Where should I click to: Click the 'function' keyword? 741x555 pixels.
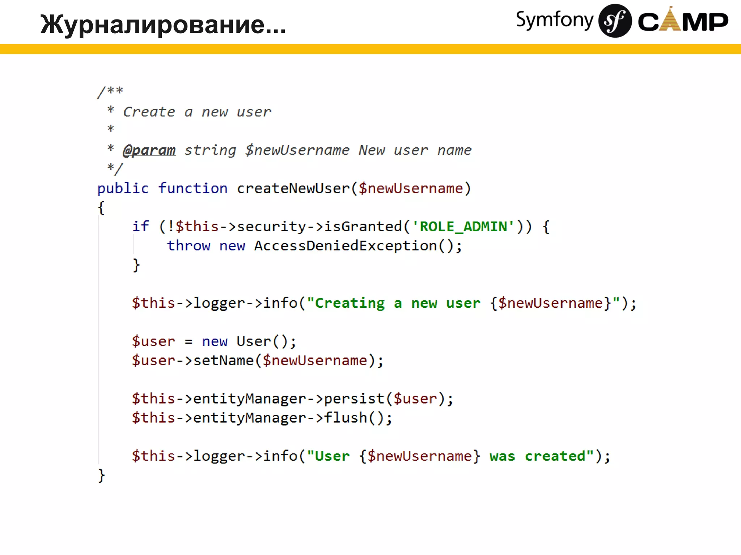coord(193,188)
